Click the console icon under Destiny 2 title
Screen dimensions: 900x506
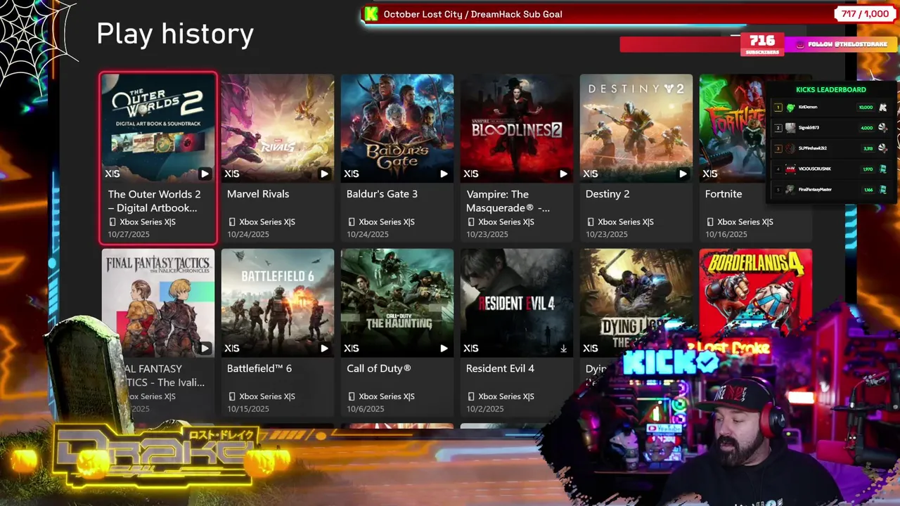point(591,222)
